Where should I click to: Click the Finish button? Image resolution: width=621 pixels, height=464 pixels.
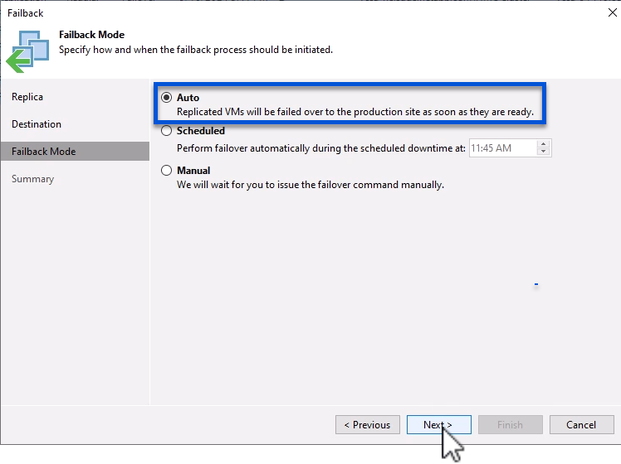pyautogui.click(x=510, y=425)
